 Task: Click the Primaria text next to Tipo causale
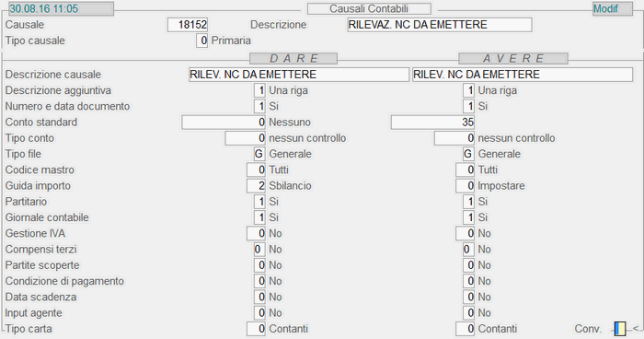[231, 41]
